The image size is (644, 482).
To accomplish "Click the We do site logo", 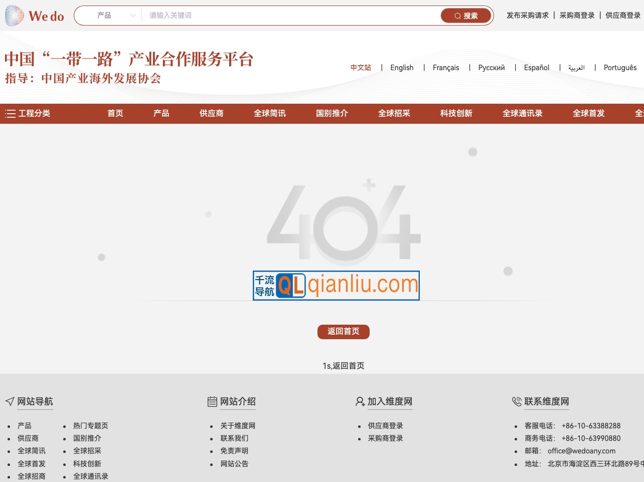I will 34,16.
